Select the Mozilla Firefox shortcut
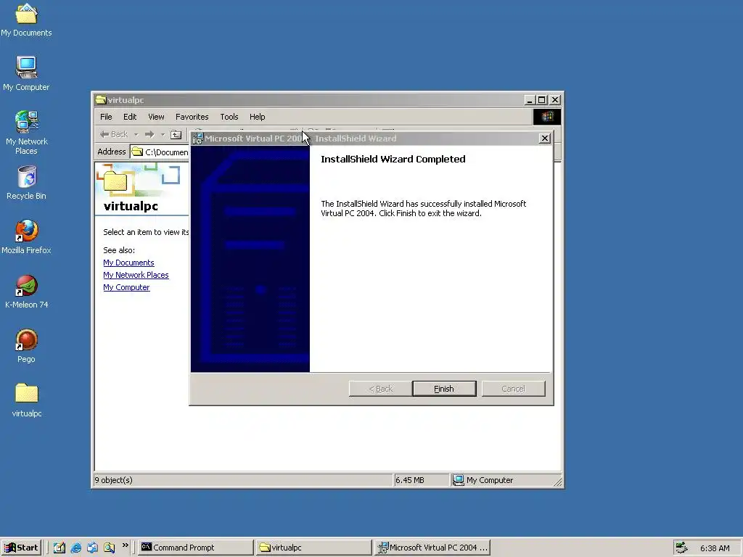Image resolution: width=743 pixels, height=557 pixels. click(x=26, y=237)
